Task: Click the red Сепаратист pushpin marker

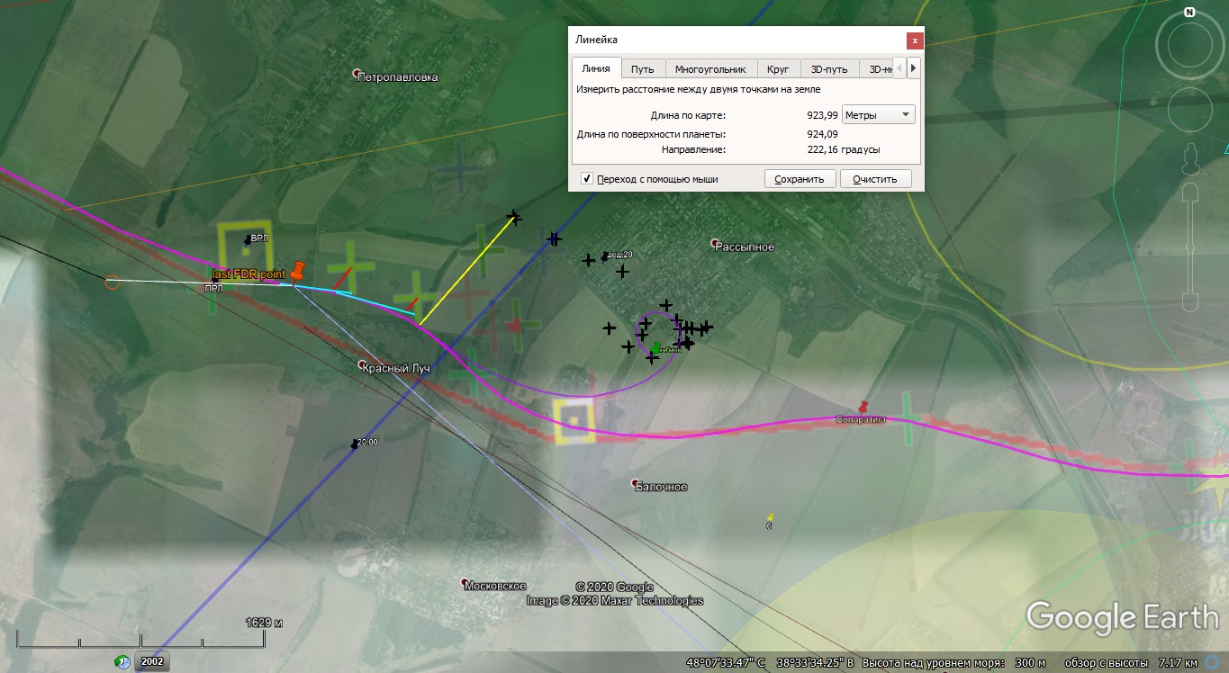Action: (865, 407)
